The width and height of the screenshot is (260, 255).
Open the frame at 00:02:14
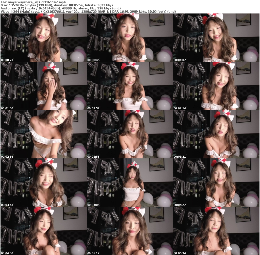tap(216, 86)
